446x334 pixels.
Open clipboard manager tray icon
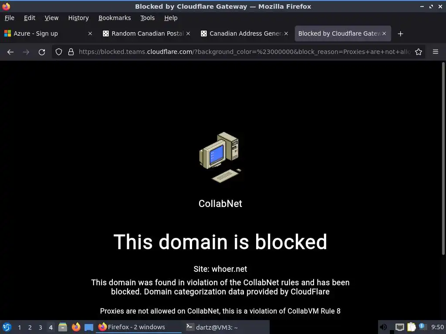tap(411, 327)
